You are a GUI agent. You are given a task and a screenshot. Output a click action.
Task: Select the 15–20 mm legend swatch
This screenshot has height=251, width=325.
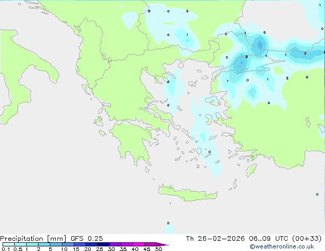pos(79,244)
